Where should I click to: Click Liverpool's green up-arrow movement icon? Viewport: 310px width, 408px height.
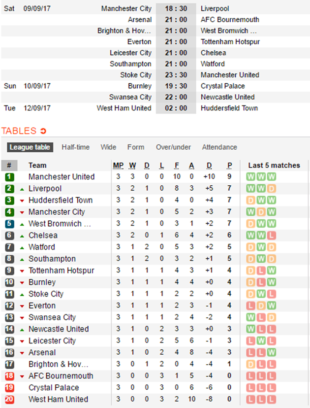tap(22, 189)
